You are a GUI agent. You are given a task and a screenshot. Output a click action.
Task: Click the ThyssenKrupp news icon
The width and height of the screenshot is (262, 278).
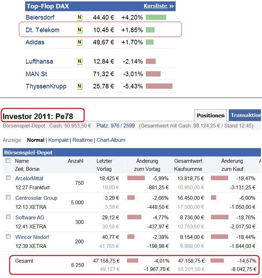coord(79,86)
